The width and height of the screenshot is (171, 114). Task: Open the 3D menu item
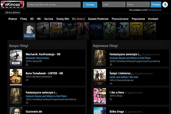tap(32, 19)
